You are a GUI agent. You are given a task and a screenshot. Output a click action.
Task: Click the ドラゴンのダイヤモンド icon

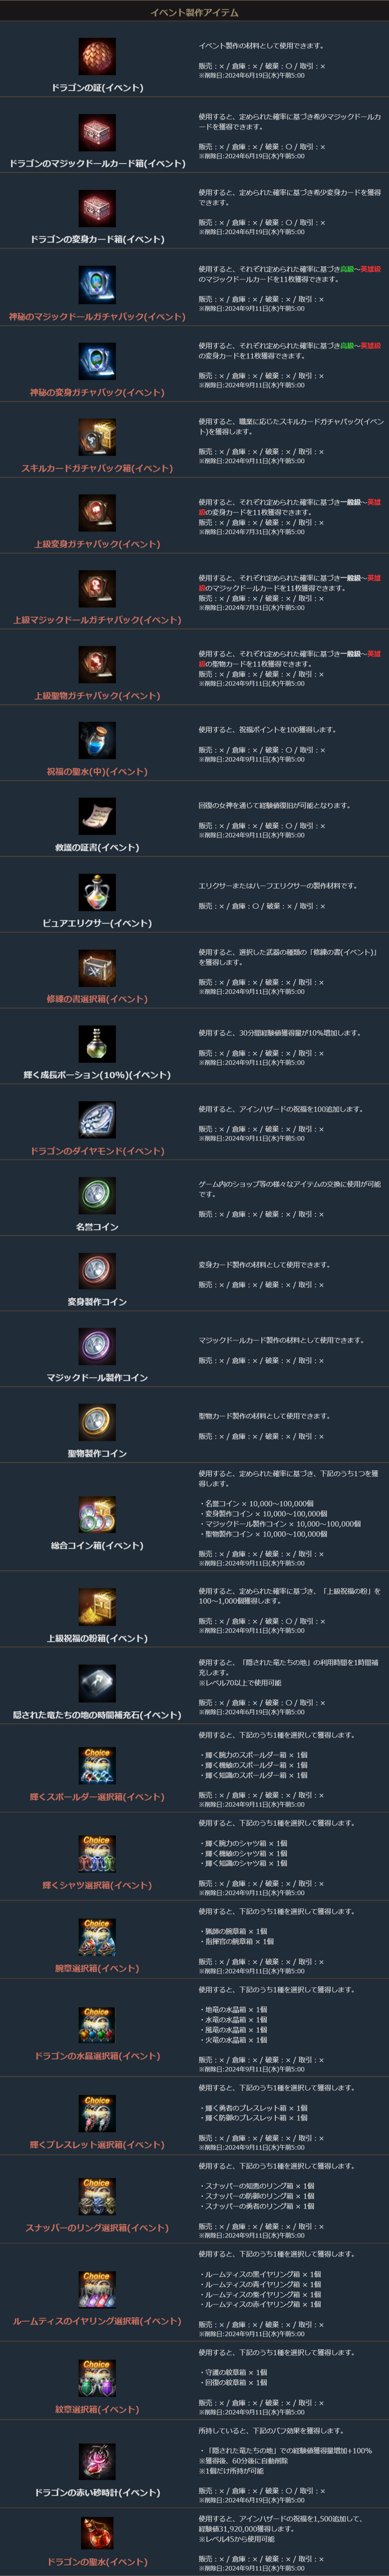pos(97,1120)
